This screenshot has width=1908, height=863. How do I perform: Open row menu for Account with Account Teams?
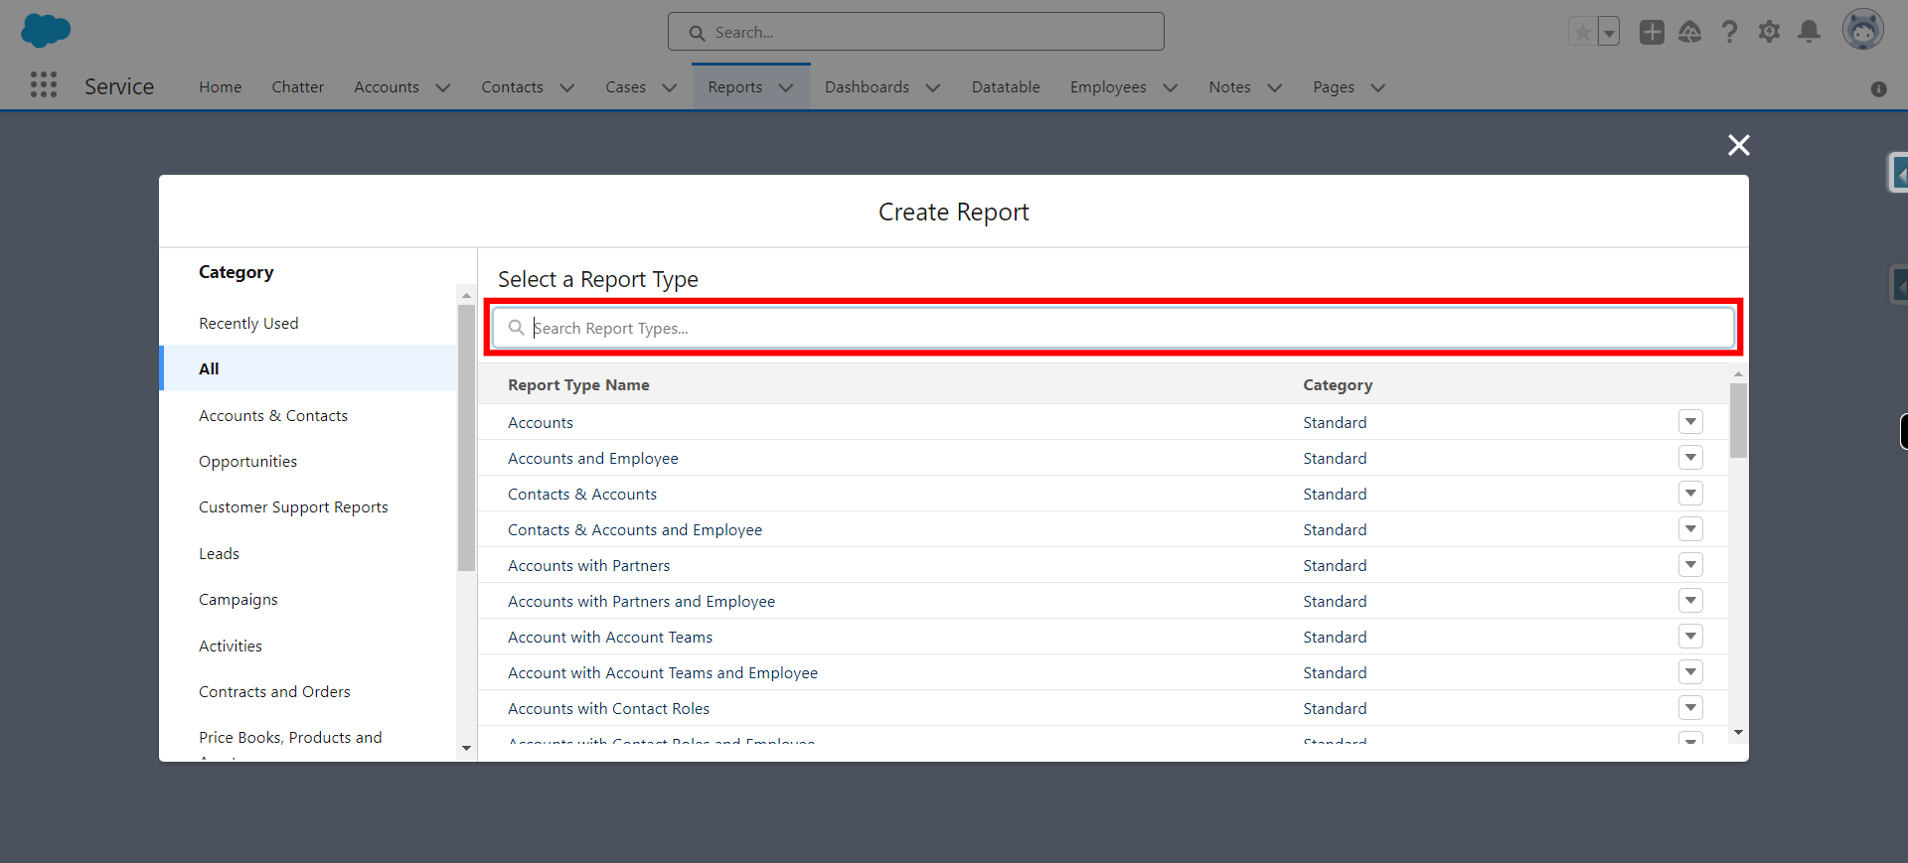(1690, 636)
